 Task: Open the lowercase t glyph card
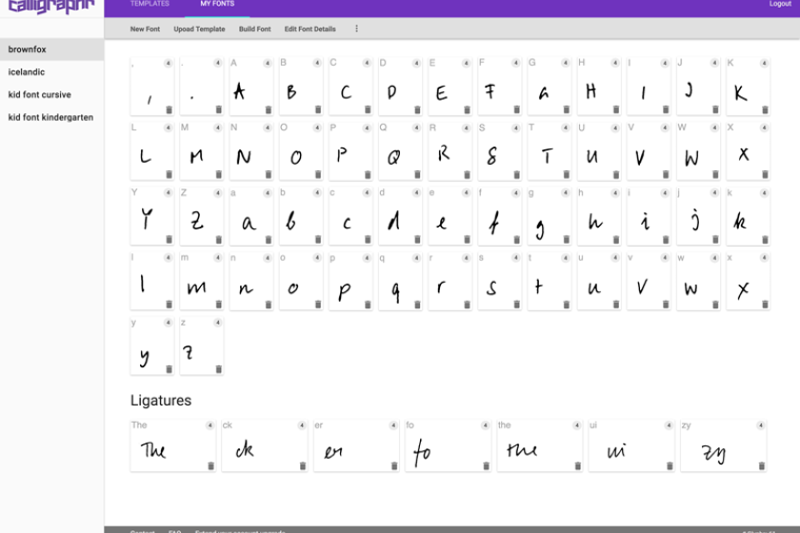(549, 282)
